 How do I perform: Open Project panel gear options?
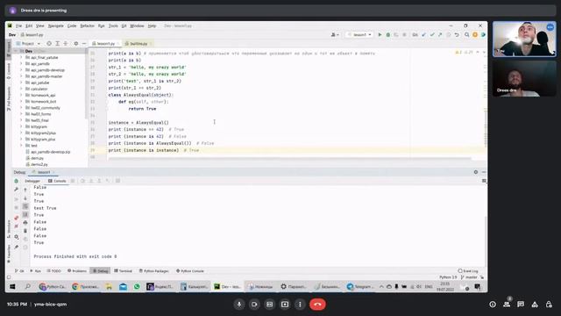tap(76, 43)
